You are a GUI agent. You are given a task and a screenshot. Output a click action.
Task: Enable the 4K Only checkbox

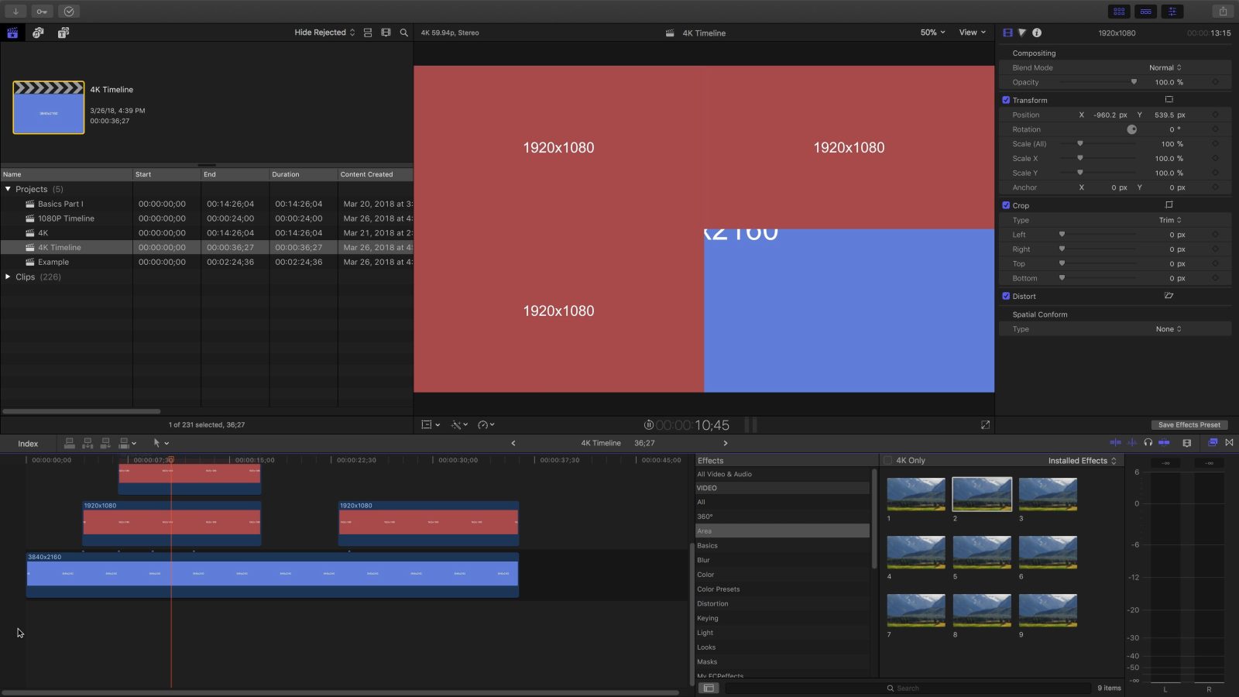(x=888, y=460)
